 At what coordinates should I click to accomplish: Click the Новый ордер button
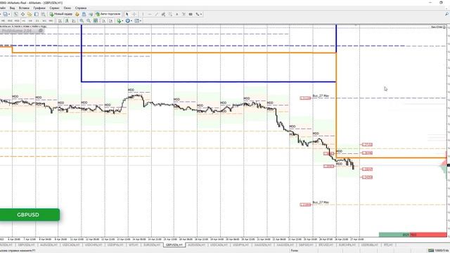coord(61,14)
